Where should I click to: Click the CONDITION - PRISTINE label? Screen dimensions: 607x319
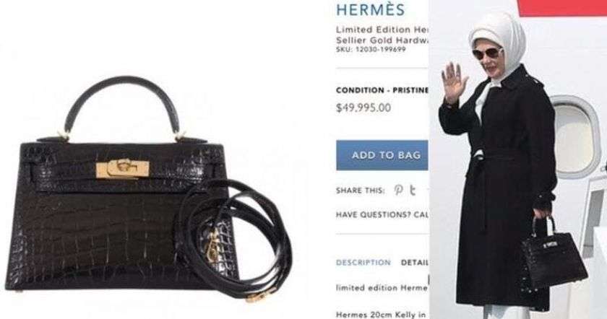[382, 90]
